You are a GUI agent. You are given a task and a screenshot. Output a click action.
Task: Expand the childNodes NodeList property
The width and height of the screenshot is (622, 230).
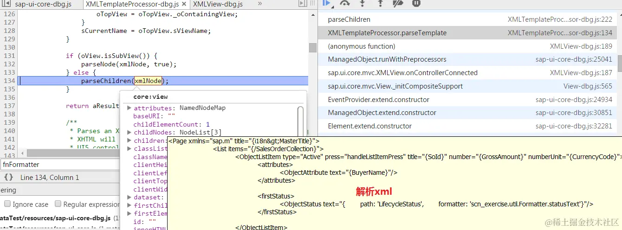(x=130, y=133)
